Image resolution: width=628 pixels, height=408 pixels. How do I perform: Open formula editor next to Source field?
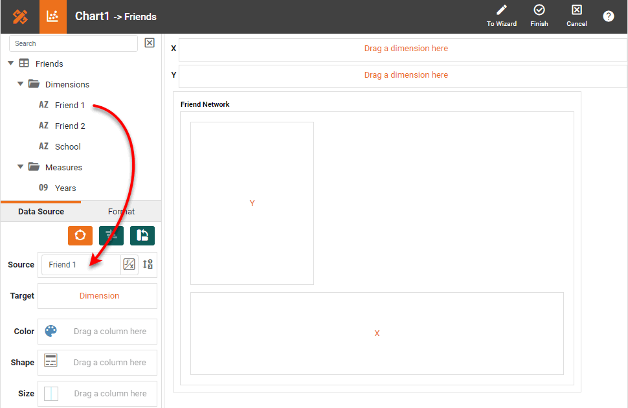tap(129, 264)
